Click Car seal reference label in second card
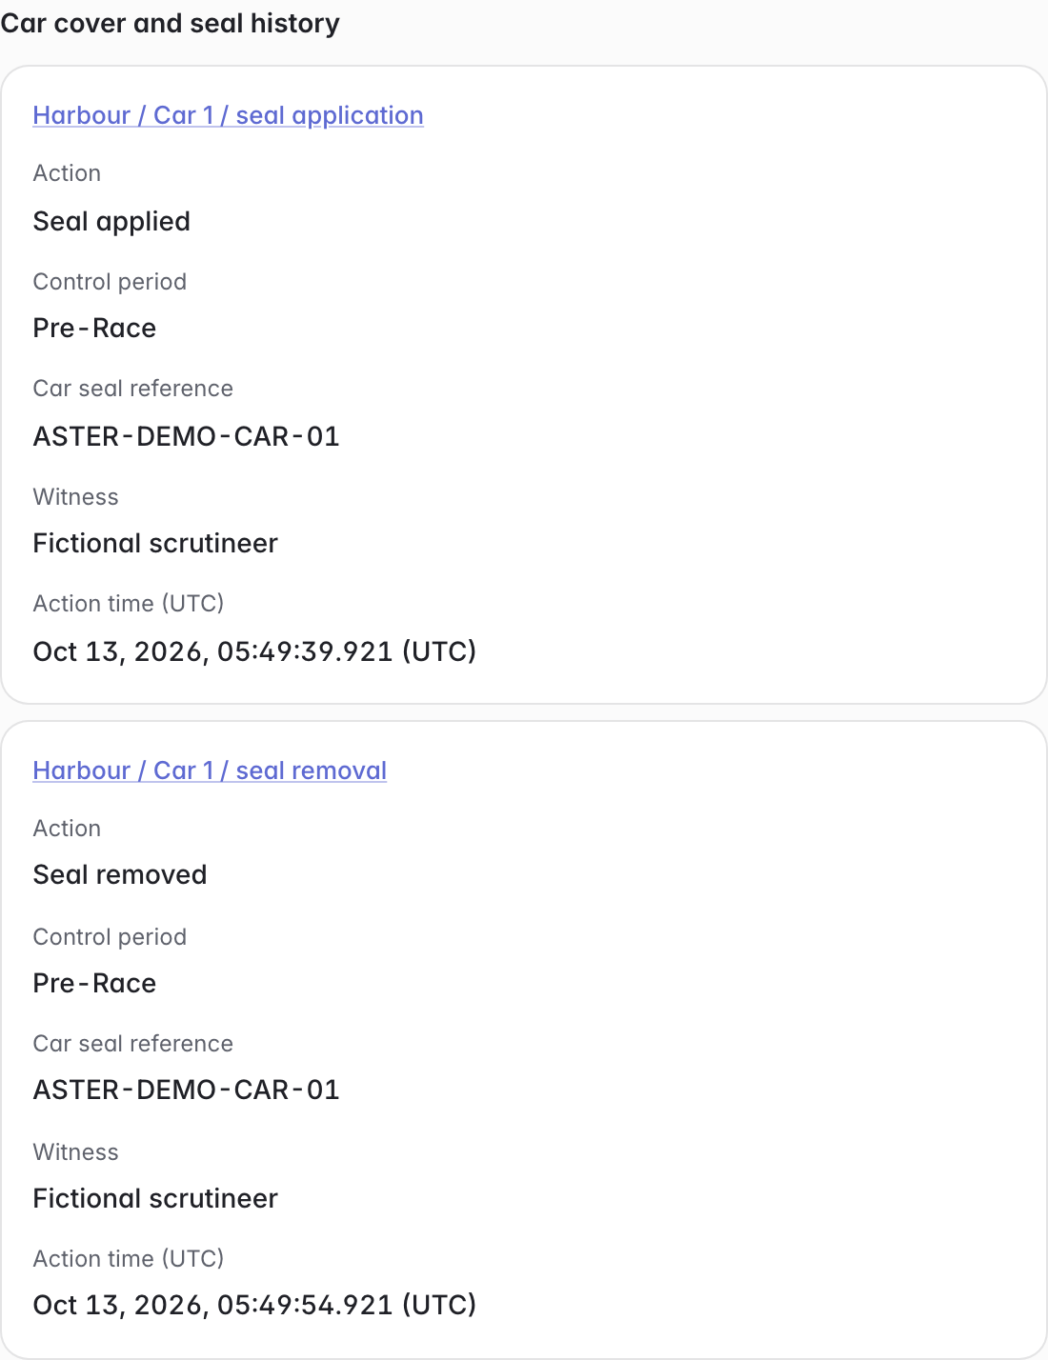The width and height of the screenshot is (1048, 1360). [133, 1044]
